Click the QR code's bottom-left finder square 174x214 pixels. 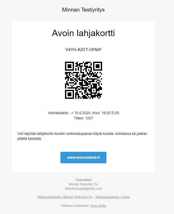click(69, 94)
